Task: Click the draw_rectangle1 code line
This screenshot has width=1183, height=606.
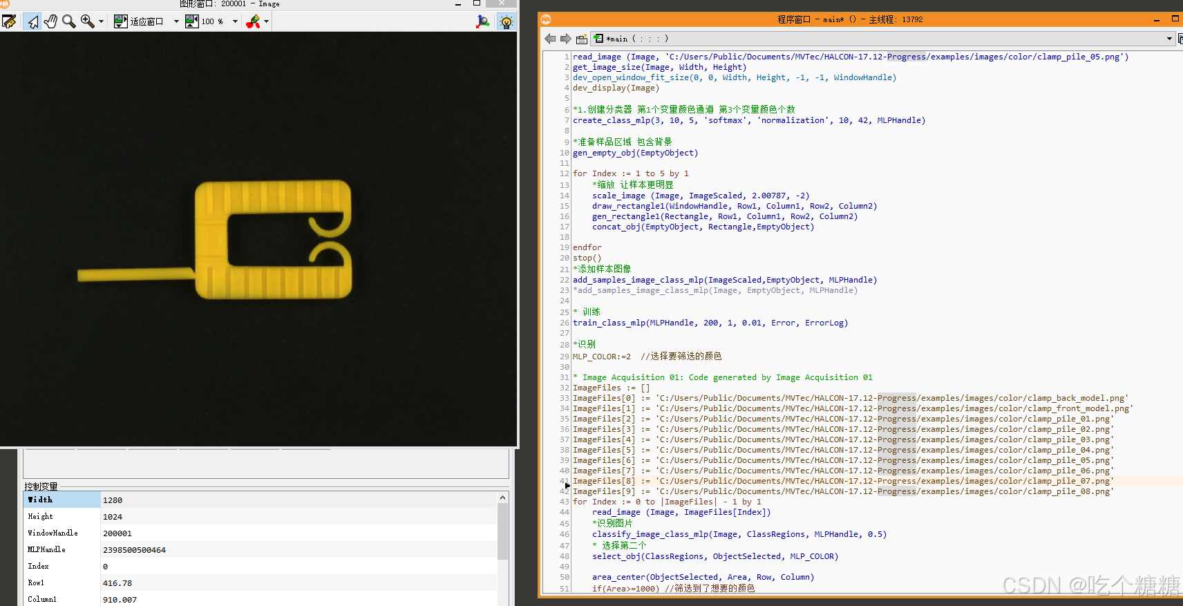Action: coord(735,206)
